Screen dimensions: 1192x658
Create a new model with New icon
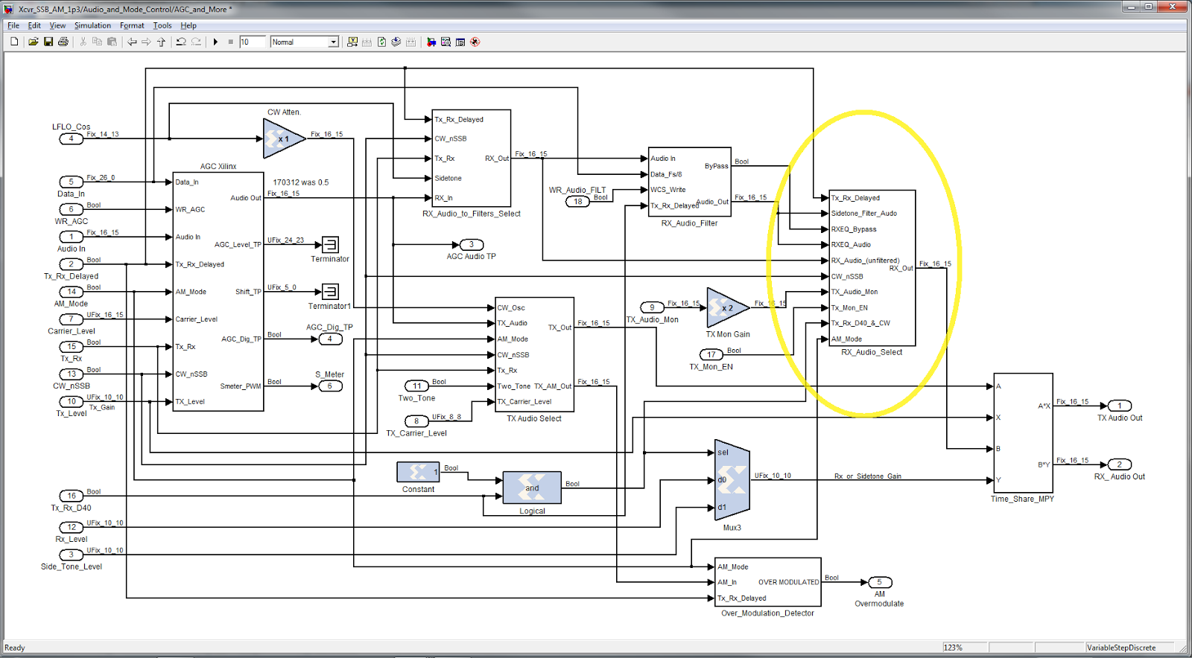(14, 42)
